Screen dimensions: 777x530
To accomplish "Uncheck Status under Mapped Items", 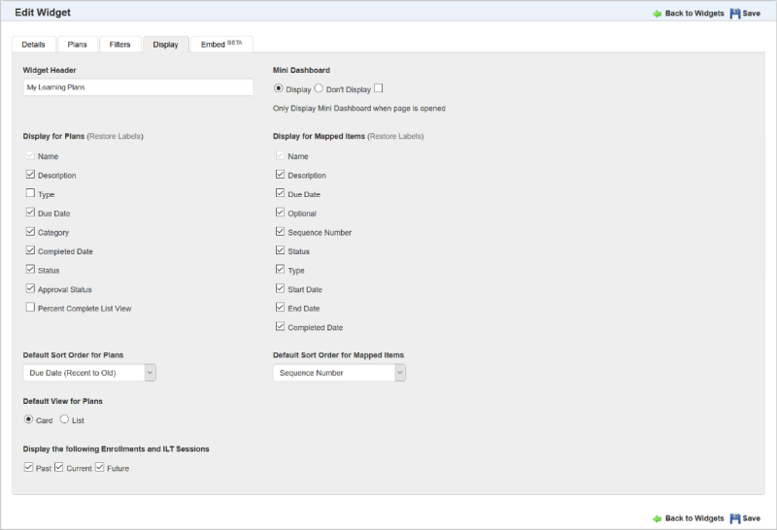I will click(x=280, y=250).
